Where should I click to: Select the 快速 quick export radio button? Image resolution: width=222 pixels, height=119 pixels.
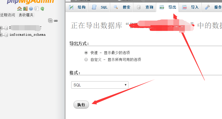pyautogui.click(x=86, y=53)
